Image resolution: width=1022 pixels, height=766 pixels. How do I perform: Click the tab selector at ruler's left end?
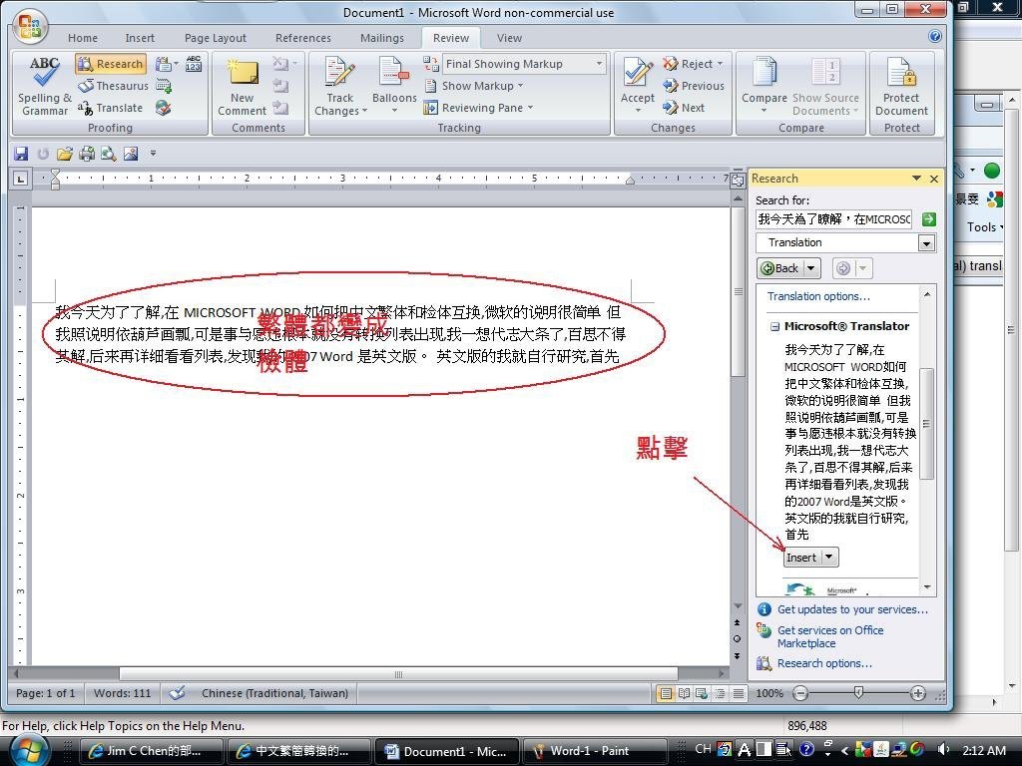[21, 178]
